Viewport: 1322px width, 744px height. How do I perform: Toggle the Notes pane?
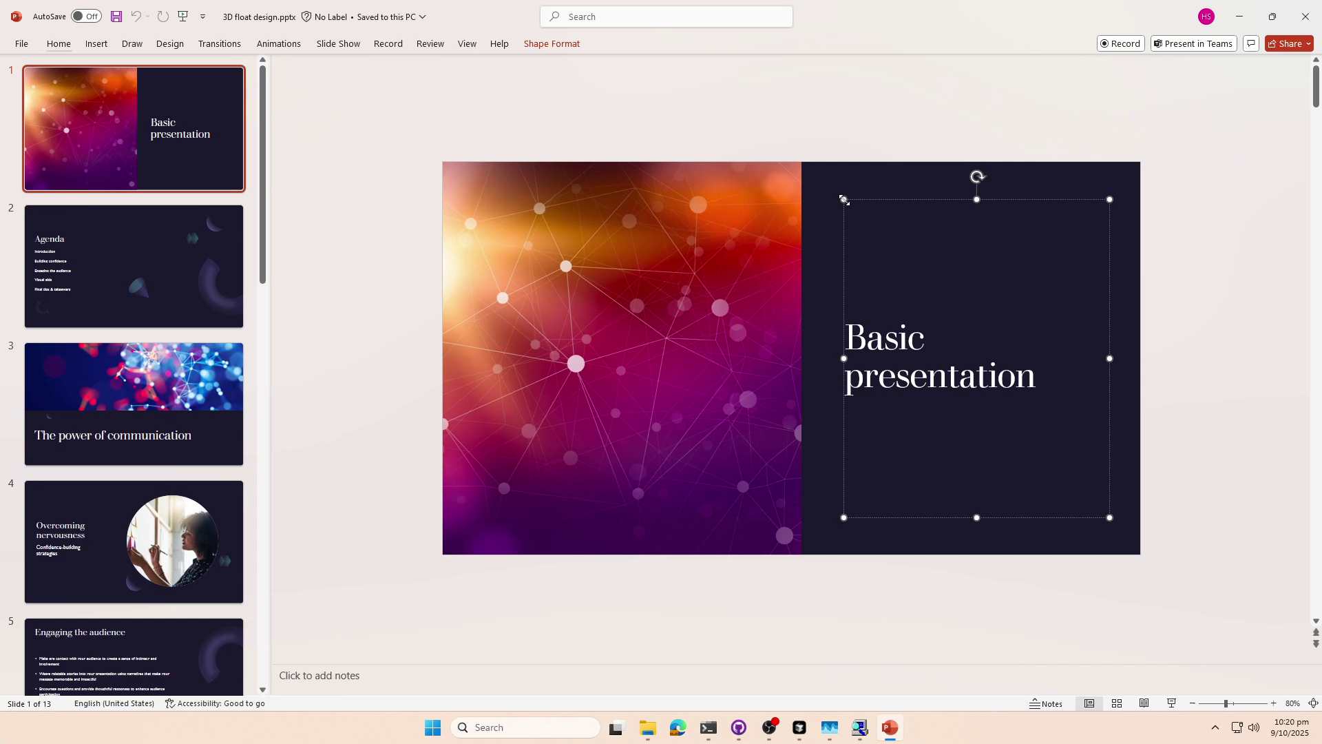coord(1047,703)
